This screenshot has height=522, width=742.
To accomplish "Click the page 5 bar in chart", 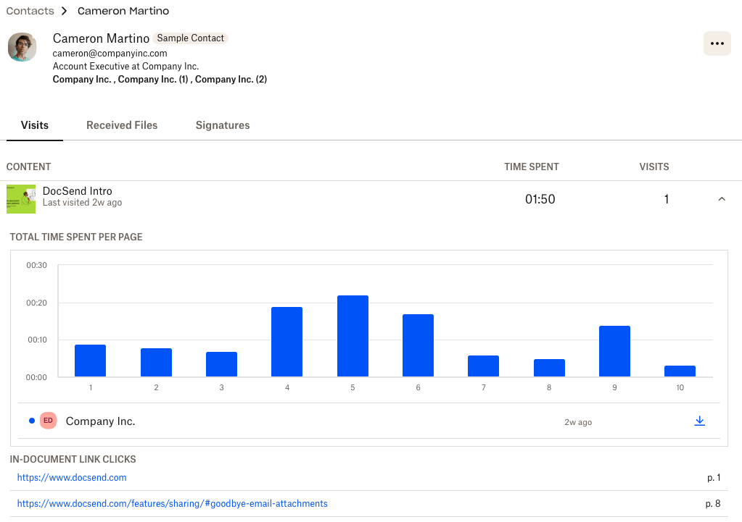I will (353, 337).
